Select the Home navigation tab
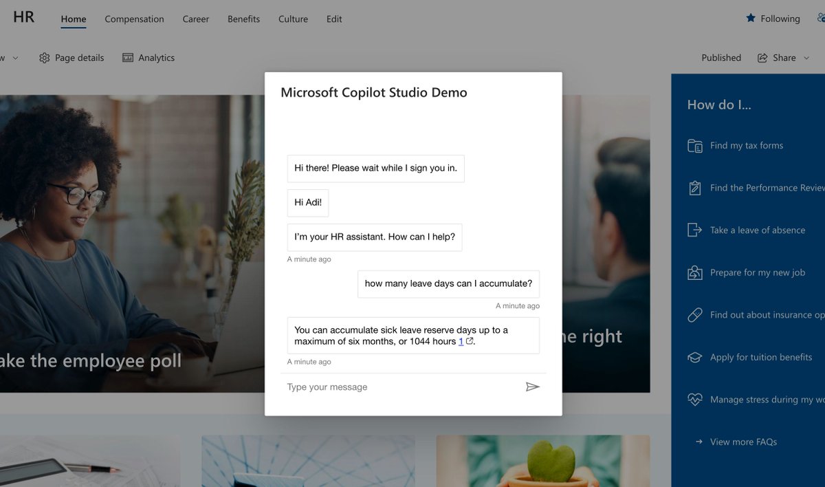This screenshot has height=487, width=825. 73,19
